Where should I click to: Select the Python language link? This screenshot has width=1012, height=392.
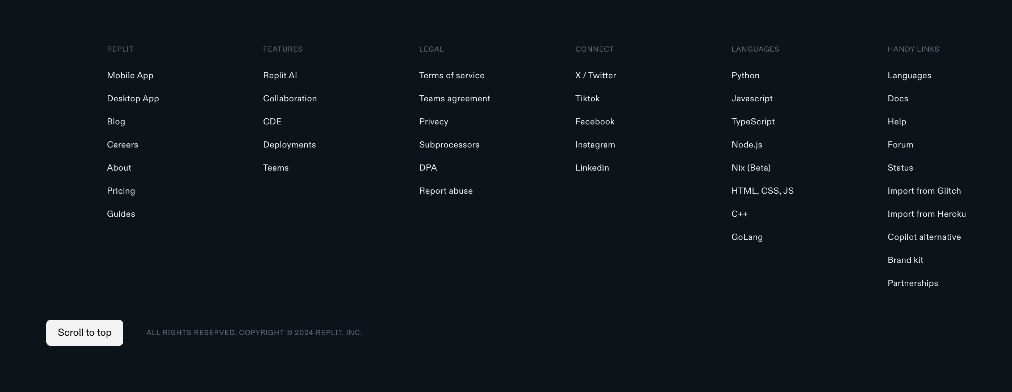tap(745, 75)
